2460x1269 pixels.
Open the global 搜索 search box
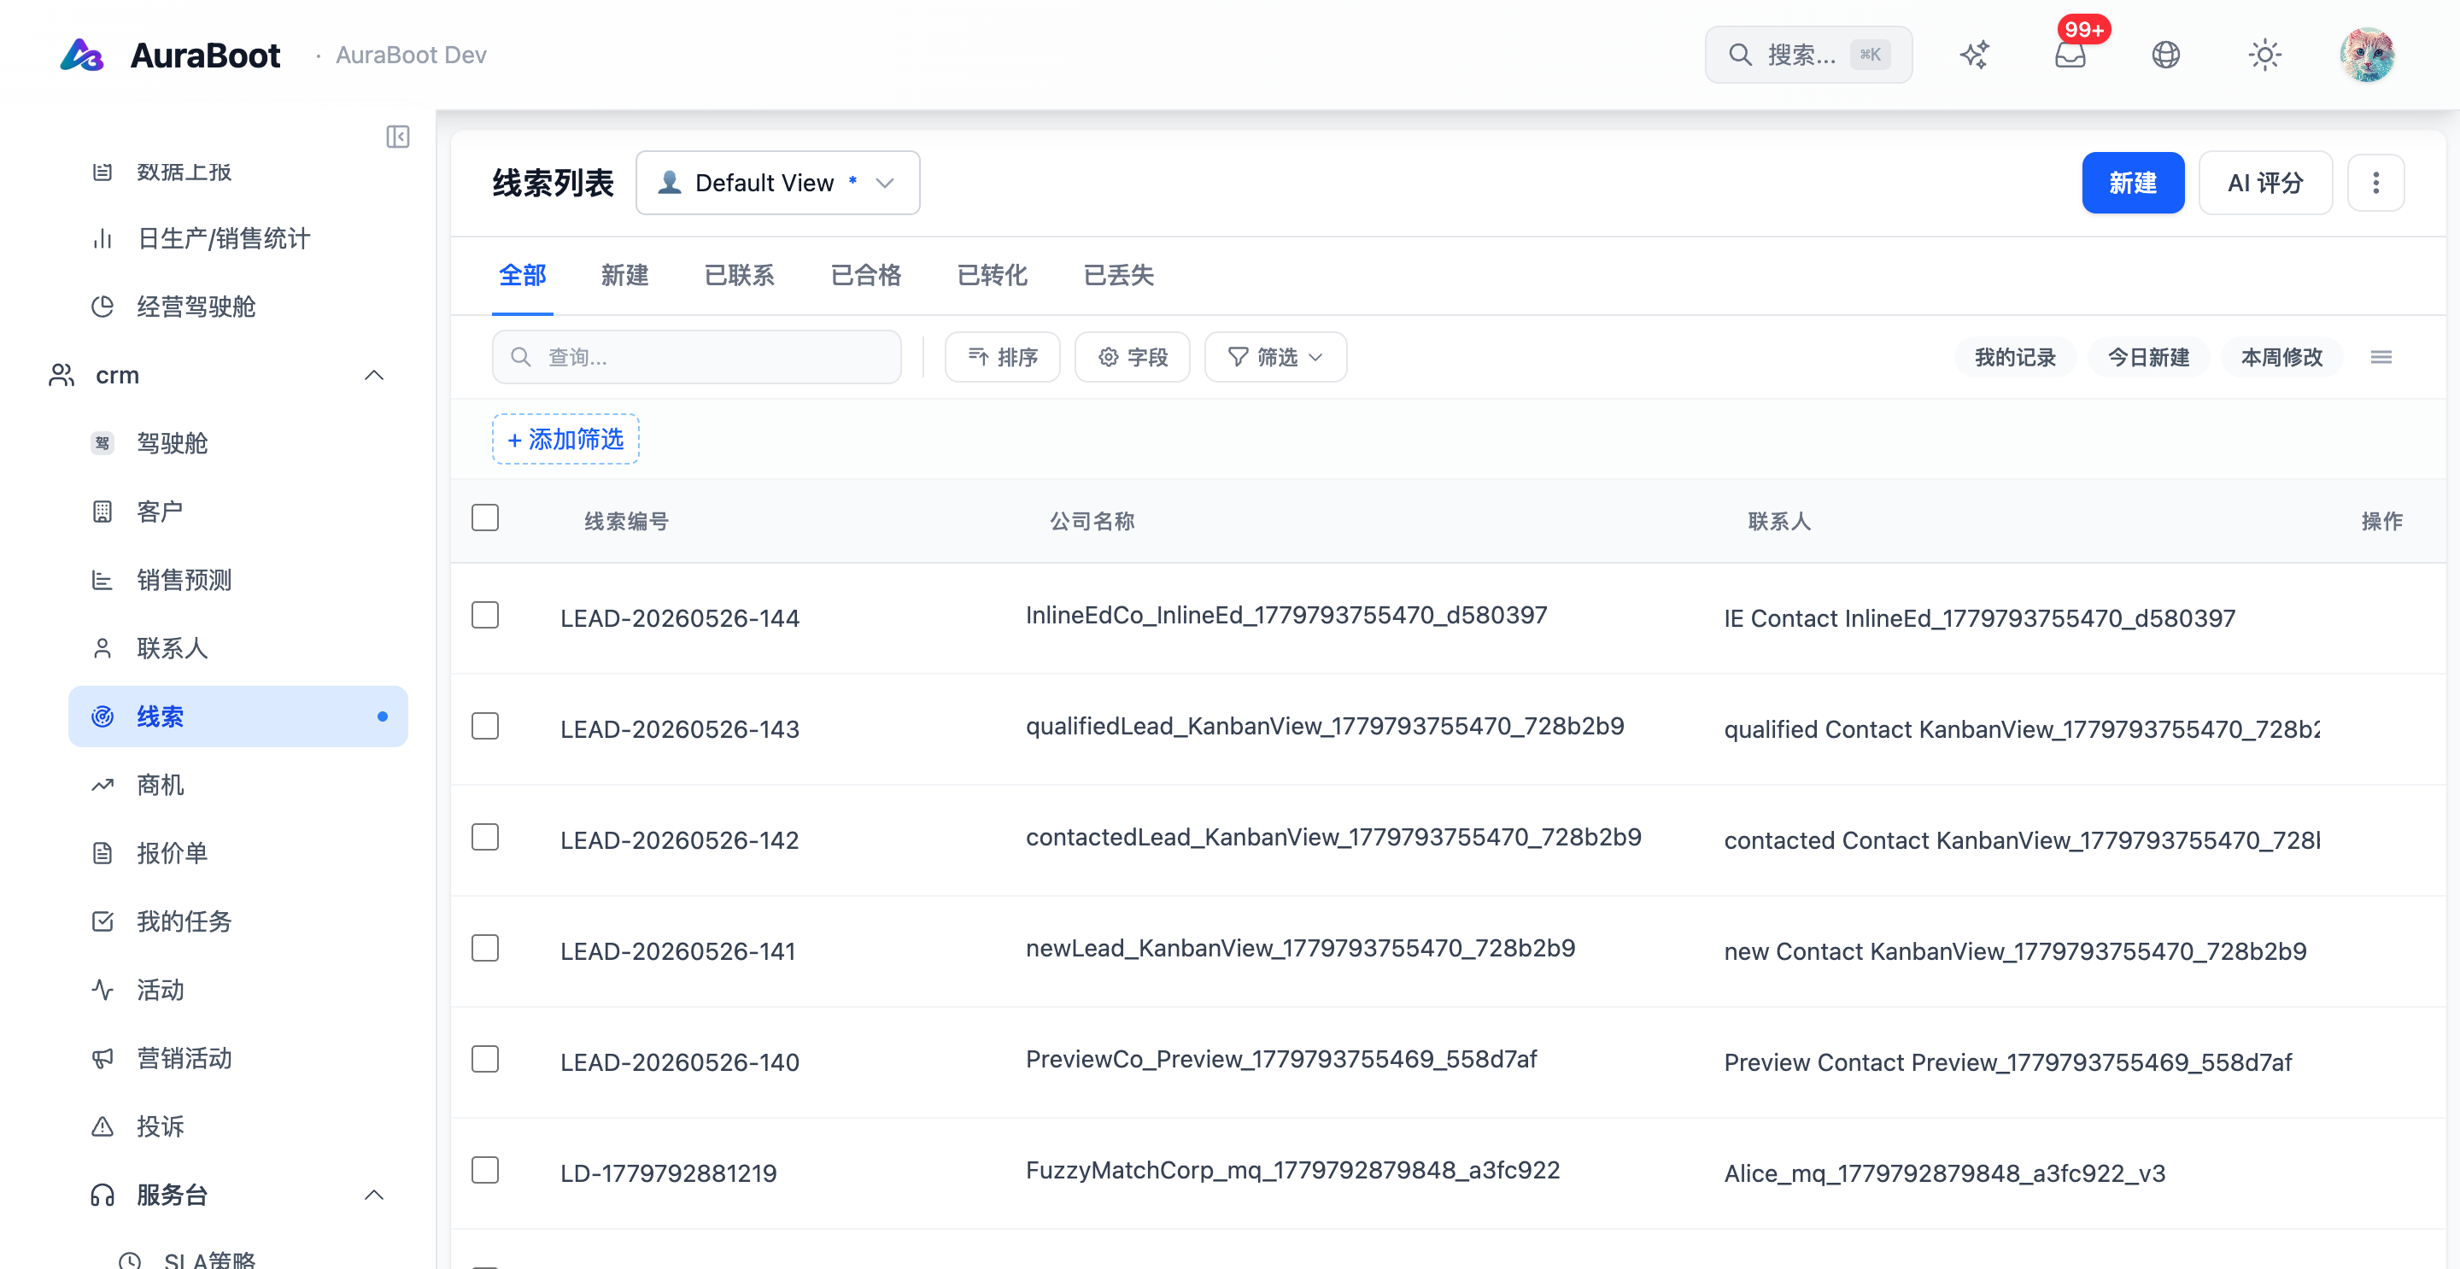pyautogui.click(x=1807, y=55)
